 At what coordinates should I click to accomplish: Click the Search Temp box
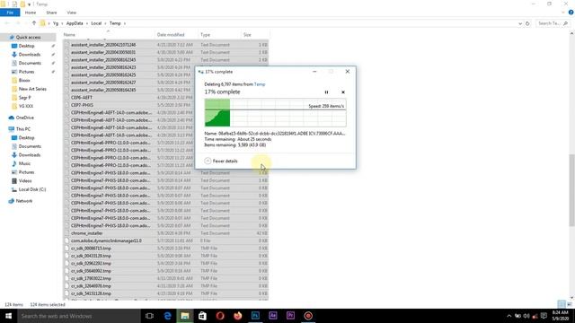click(x=553, y=23)
